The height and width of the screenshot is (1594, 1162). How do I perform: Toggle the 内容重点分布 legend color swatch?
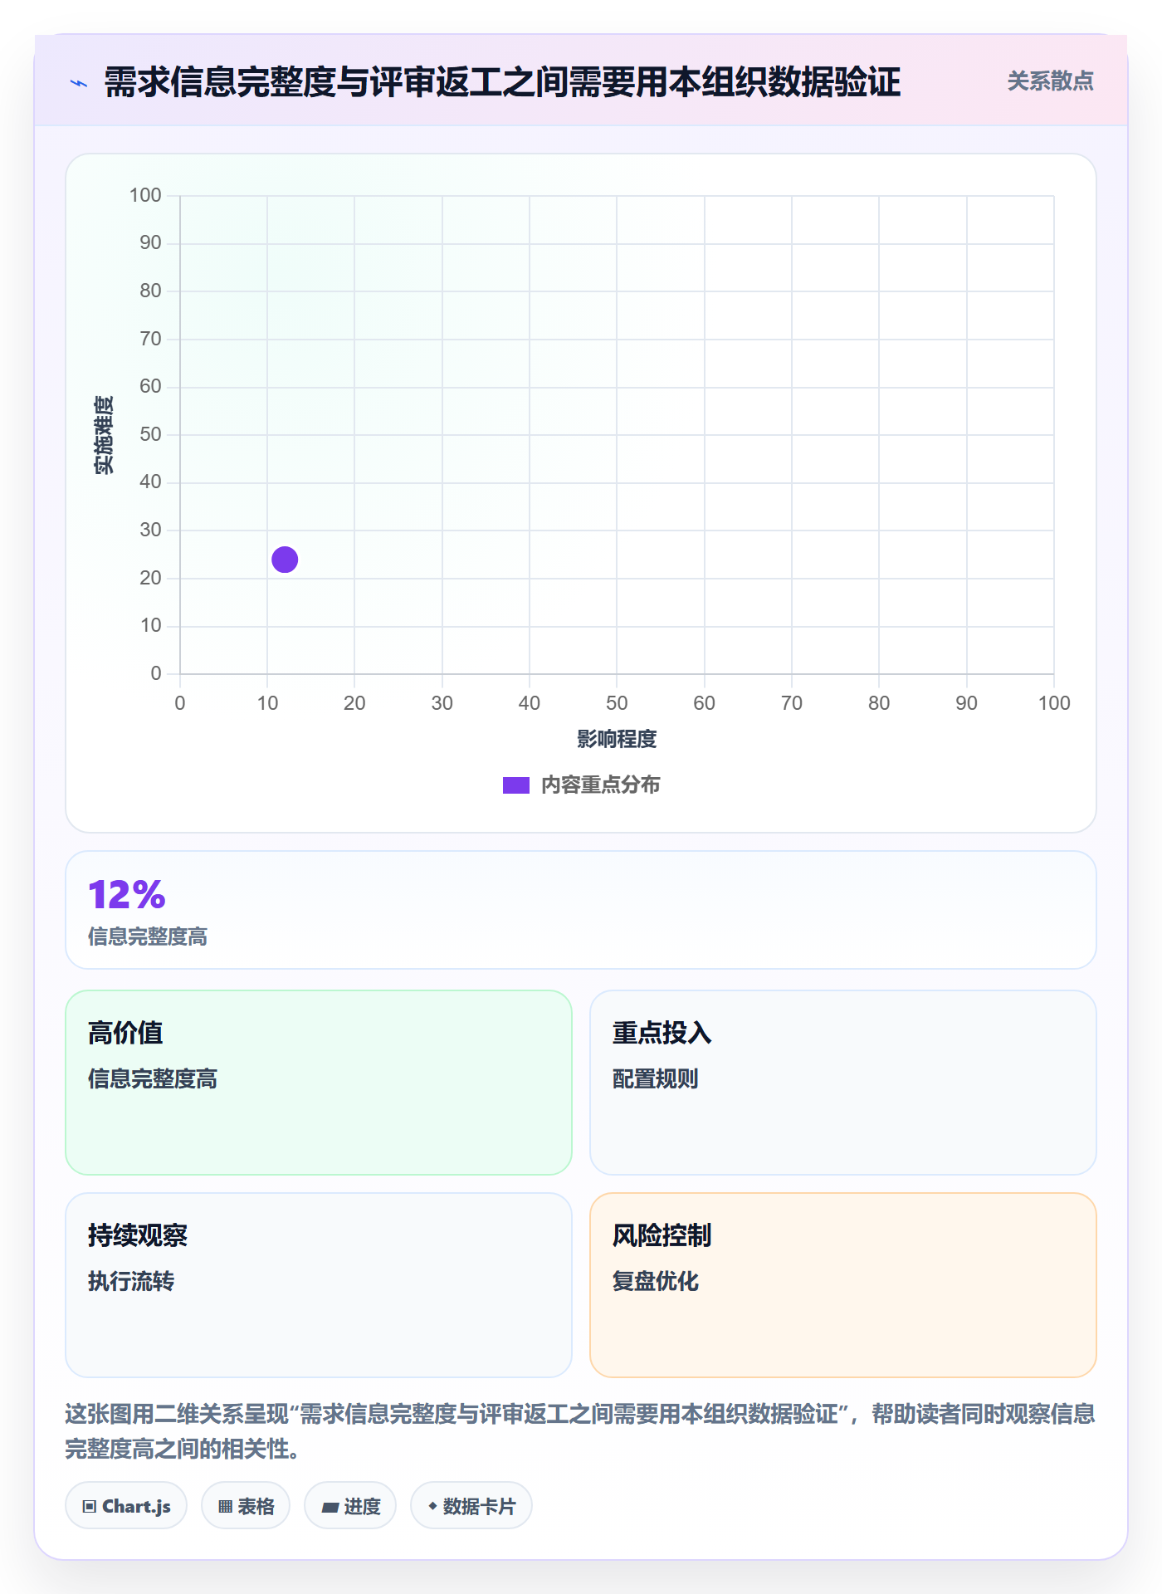point(516,785)
